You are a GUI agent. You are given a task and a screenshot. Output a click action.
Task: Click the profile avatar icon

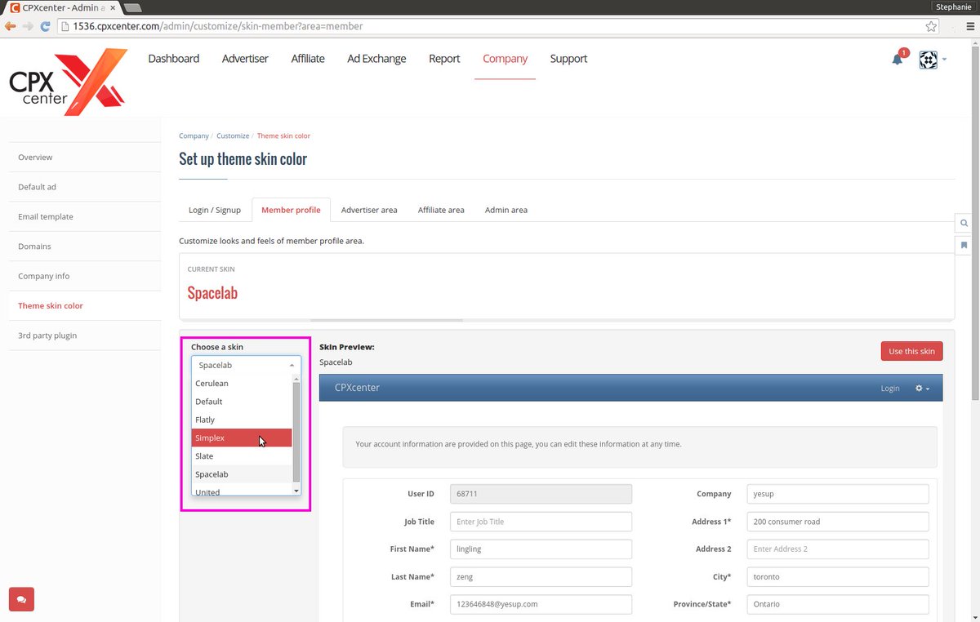pyautogui.click(x=927, y=59)
